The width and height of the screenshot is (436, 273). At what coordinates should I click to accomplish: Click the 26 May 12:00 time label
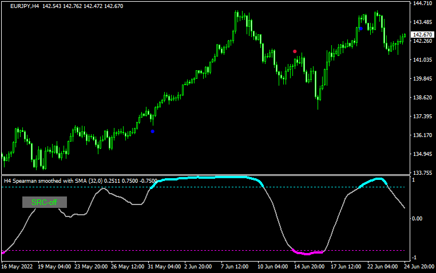point(128,267)
